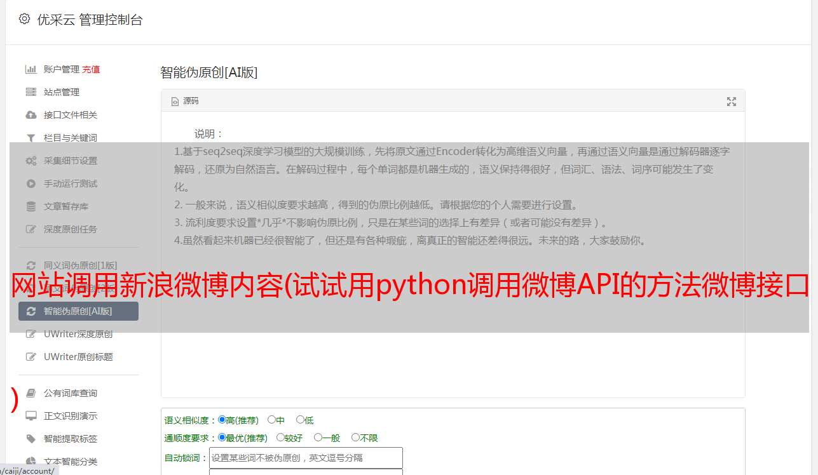Select 中 for 语义相似度
Viewport: 818px width, 475px height.
(271, 420)
